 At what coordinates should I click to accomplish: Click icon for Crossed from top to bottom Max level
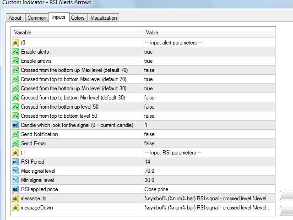(x=16, y=79)
